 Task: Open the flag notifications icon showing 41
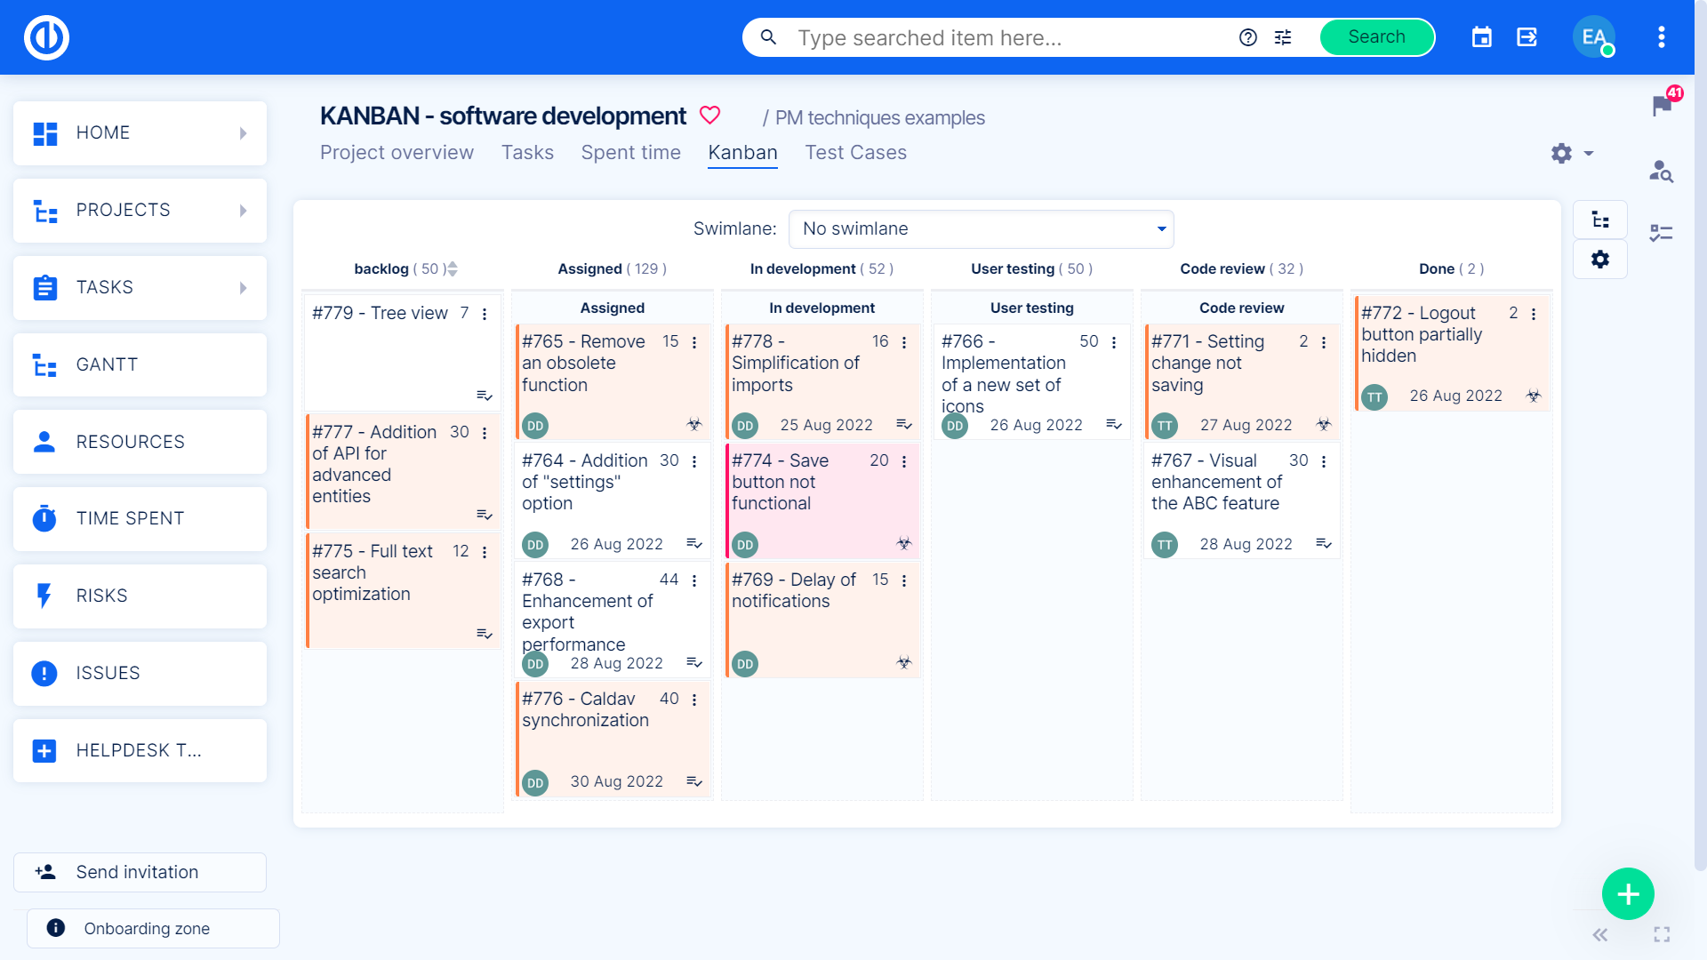[1662, 108]
